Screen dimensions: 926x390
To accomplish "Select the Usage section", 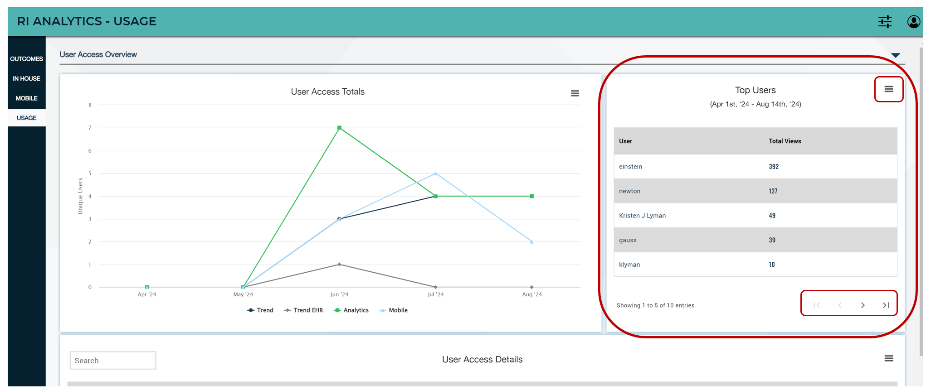I will tap(27, 118).
